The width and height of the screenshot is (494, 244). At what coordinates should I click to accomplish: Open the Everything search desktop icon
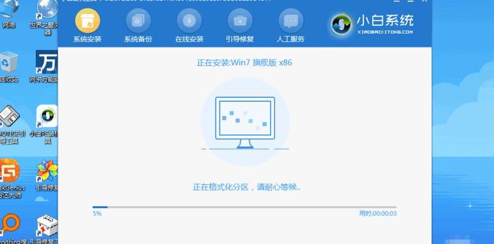coord(12,229)
